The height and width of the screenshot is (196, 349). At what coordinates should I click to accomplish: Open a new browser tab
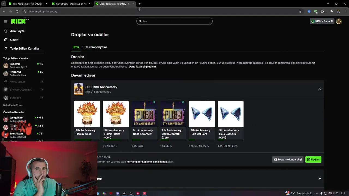pyautogui.click(x=140, y=4)
